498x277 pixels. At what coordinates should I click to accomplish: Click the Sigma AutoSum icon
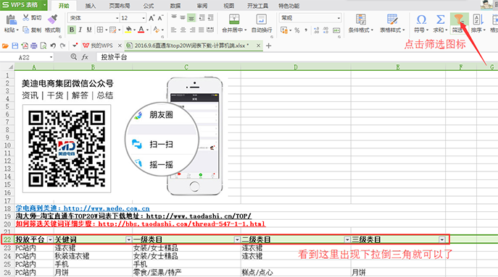pos(440,20)
